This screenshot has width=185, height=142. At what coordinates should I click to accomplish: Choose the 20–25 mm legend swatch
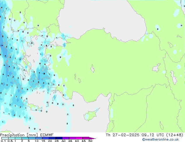(52, 138)
